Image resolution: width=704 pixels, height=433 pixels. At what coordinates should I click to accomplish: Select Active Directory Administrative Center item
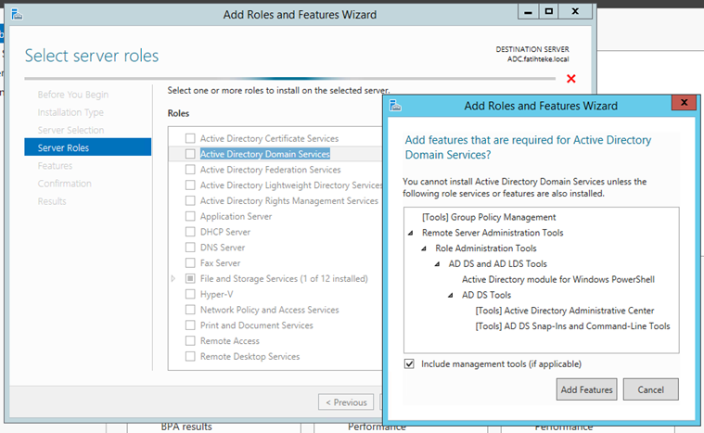click(x=564, y=311)
